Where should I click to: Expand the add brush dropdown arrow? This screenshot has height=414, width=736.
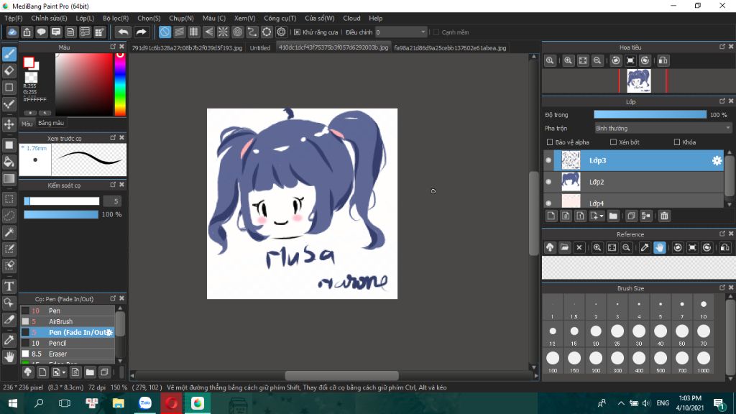click(x=64, y=373)
